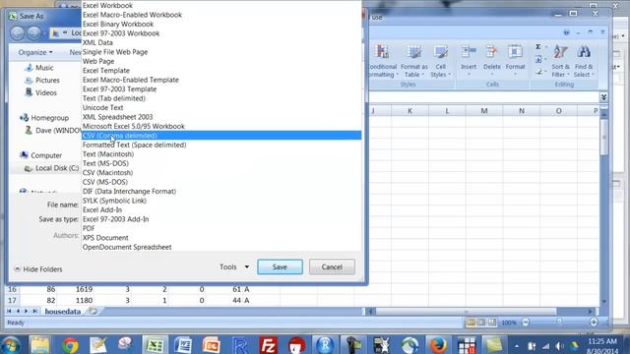Click cell containing 1619
The image size is (630, 354).
[x=75, y=289]
